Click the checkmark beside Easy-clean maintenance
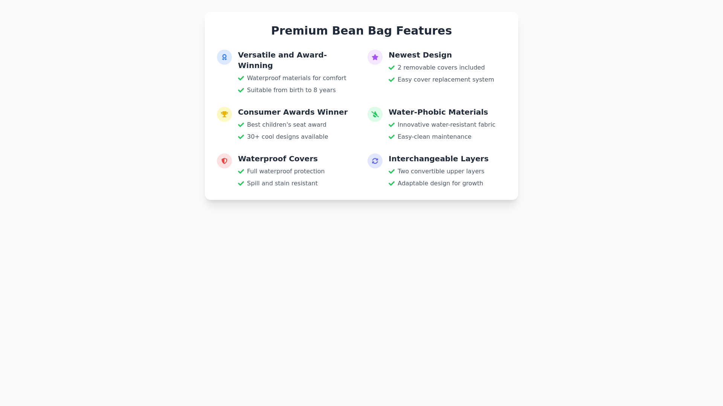Viewport: 723px width, 406px height. pyautogui.click(x=392, y=137)
